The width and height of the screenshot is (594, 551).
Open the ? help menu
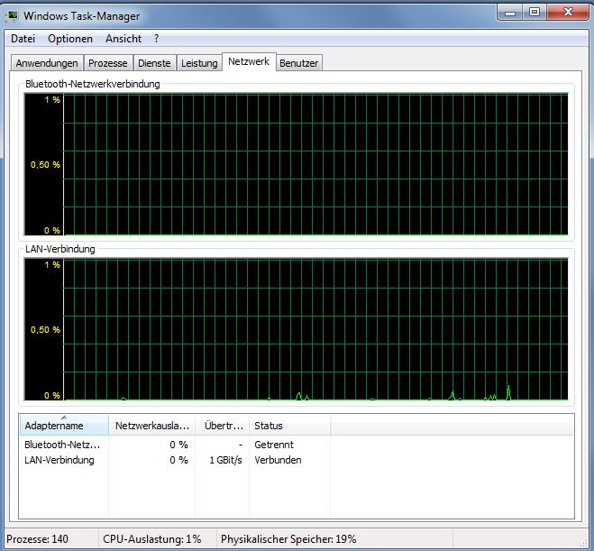(x=157, y=39)
